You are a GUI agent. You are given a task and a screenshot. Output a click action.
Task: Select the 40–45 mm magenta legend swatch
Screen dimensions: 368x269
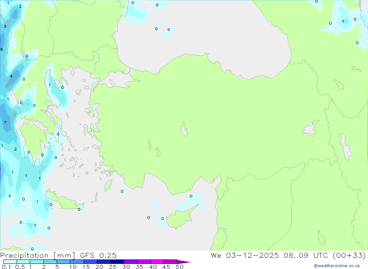click(157, 262)
